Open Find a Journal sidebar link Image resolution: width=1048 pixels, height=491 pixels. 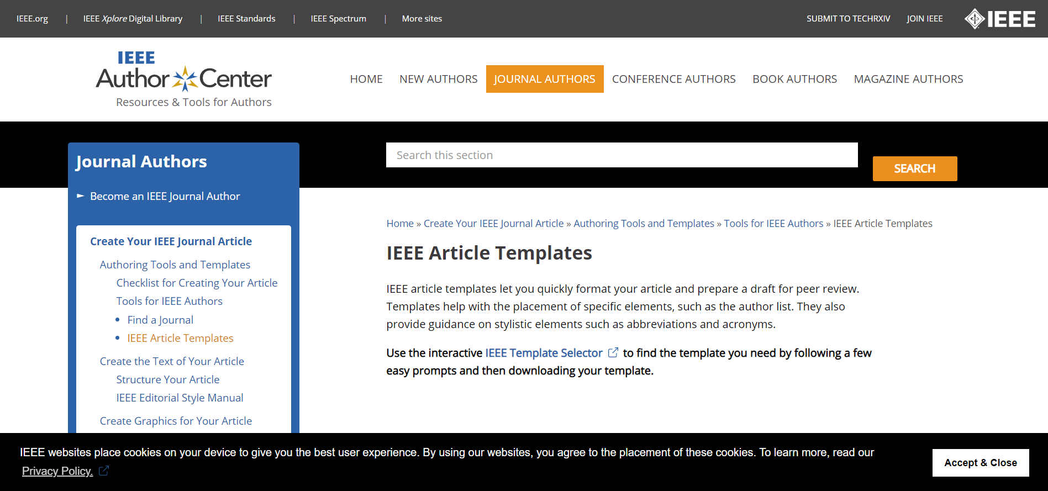160,320
